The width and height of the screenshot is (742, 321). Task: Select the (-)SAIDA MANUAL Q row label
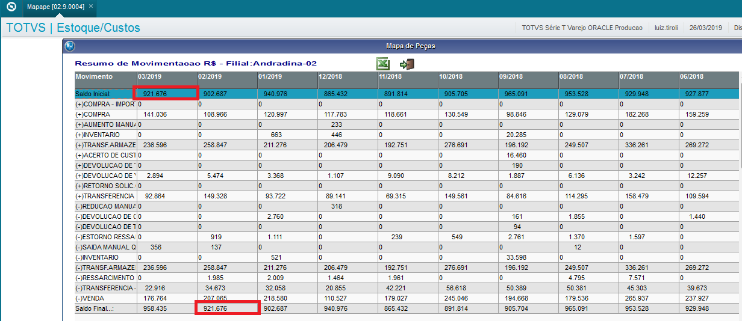[x=105, y=247]
